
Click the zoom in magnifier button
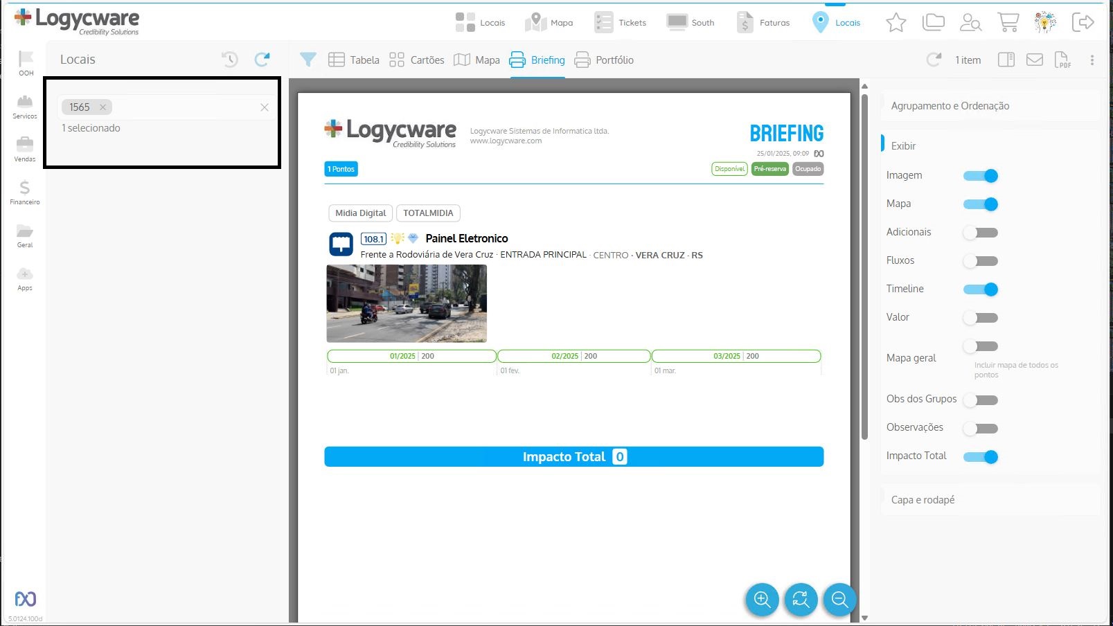(x=762, y=600)
